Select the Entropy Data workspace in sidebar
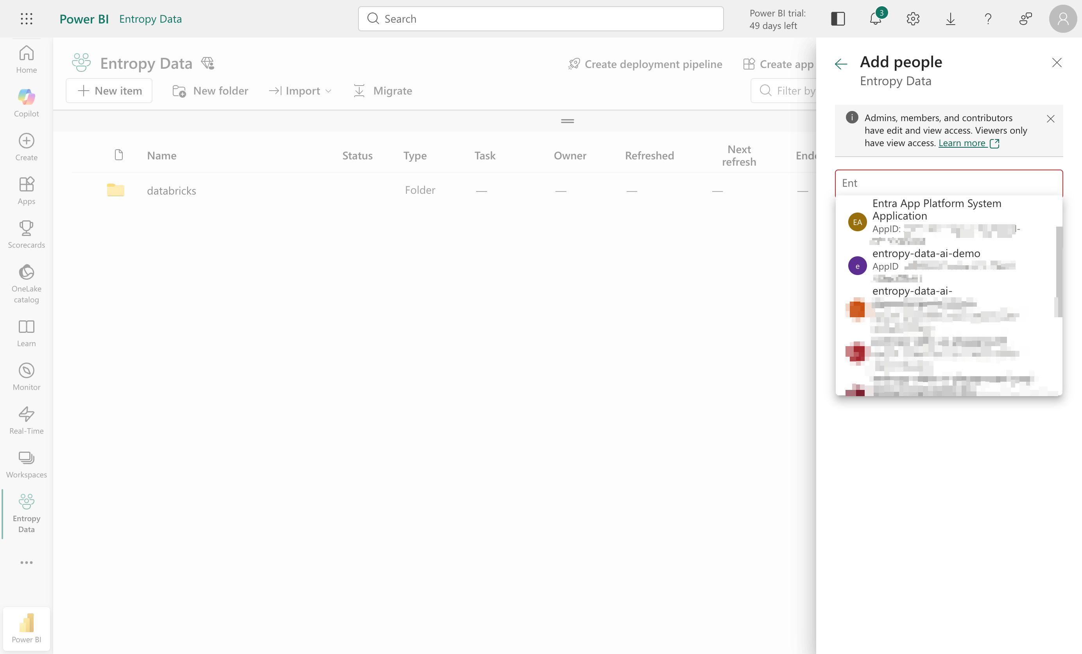This screenshot has height=654, width=1082. (26, 513)
